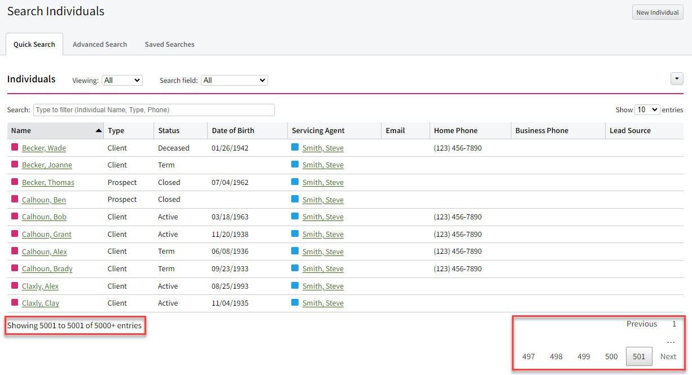Click the blue agent icon on Becker, Wade's row

click(294, 147)
